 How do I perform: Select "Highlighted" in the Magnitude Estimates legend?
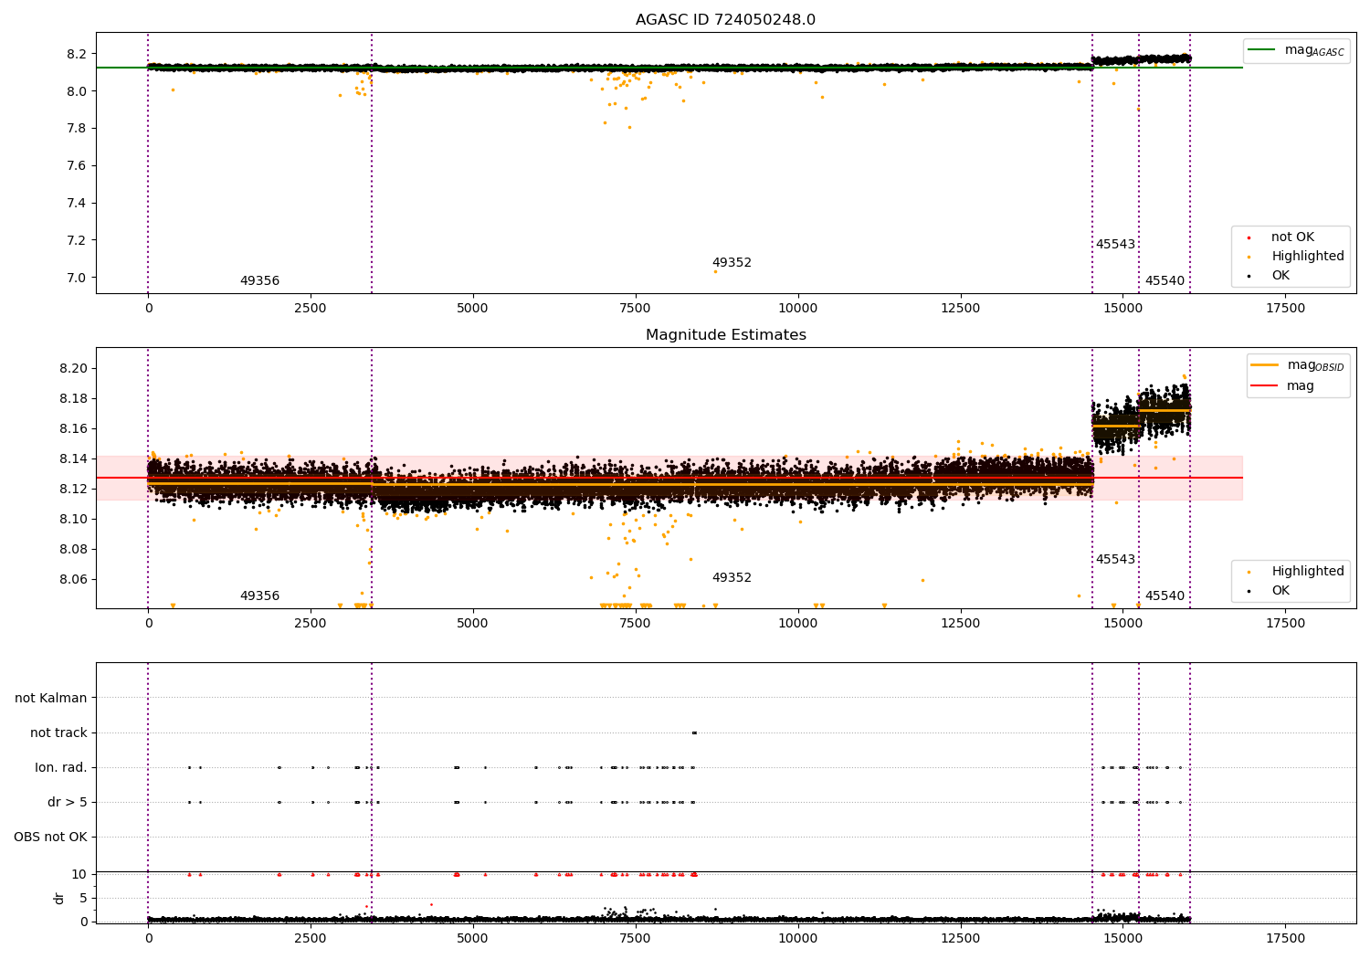tap(1308, 572)
